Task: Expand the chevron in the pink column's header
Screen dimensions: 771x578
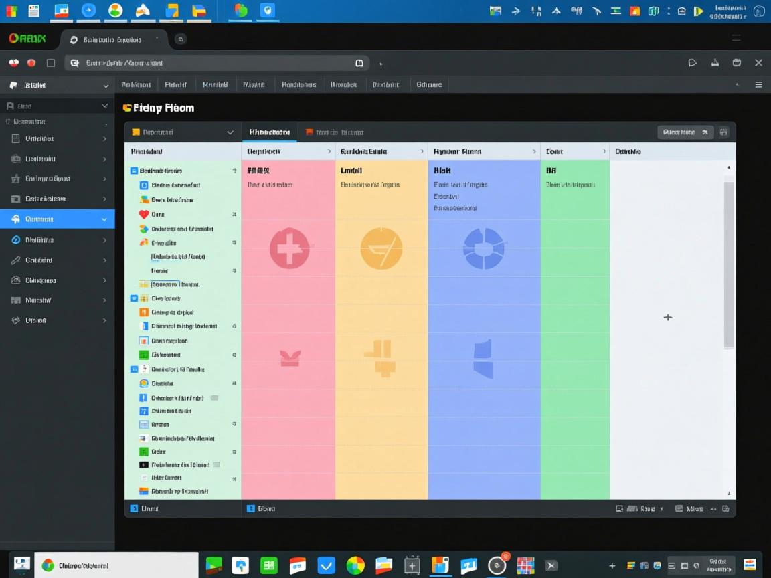Action: [329, 152]
